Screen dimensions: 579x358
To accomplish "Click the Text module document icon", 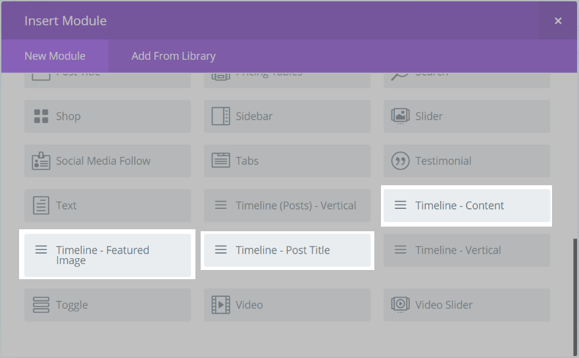I will pyautogui.click(x=41, y=206).
